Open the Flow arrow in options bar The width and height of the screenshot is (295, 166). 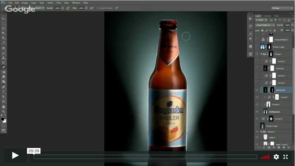point(86,8)
